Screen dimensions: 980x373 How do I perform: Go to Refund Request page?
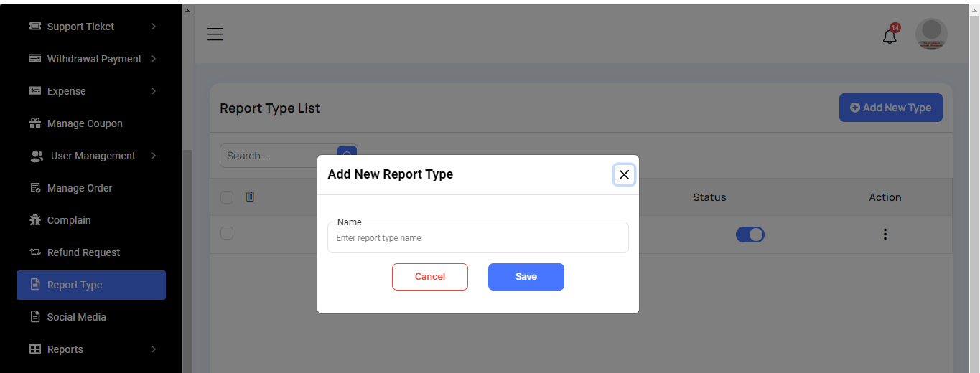tap(83, 252)
